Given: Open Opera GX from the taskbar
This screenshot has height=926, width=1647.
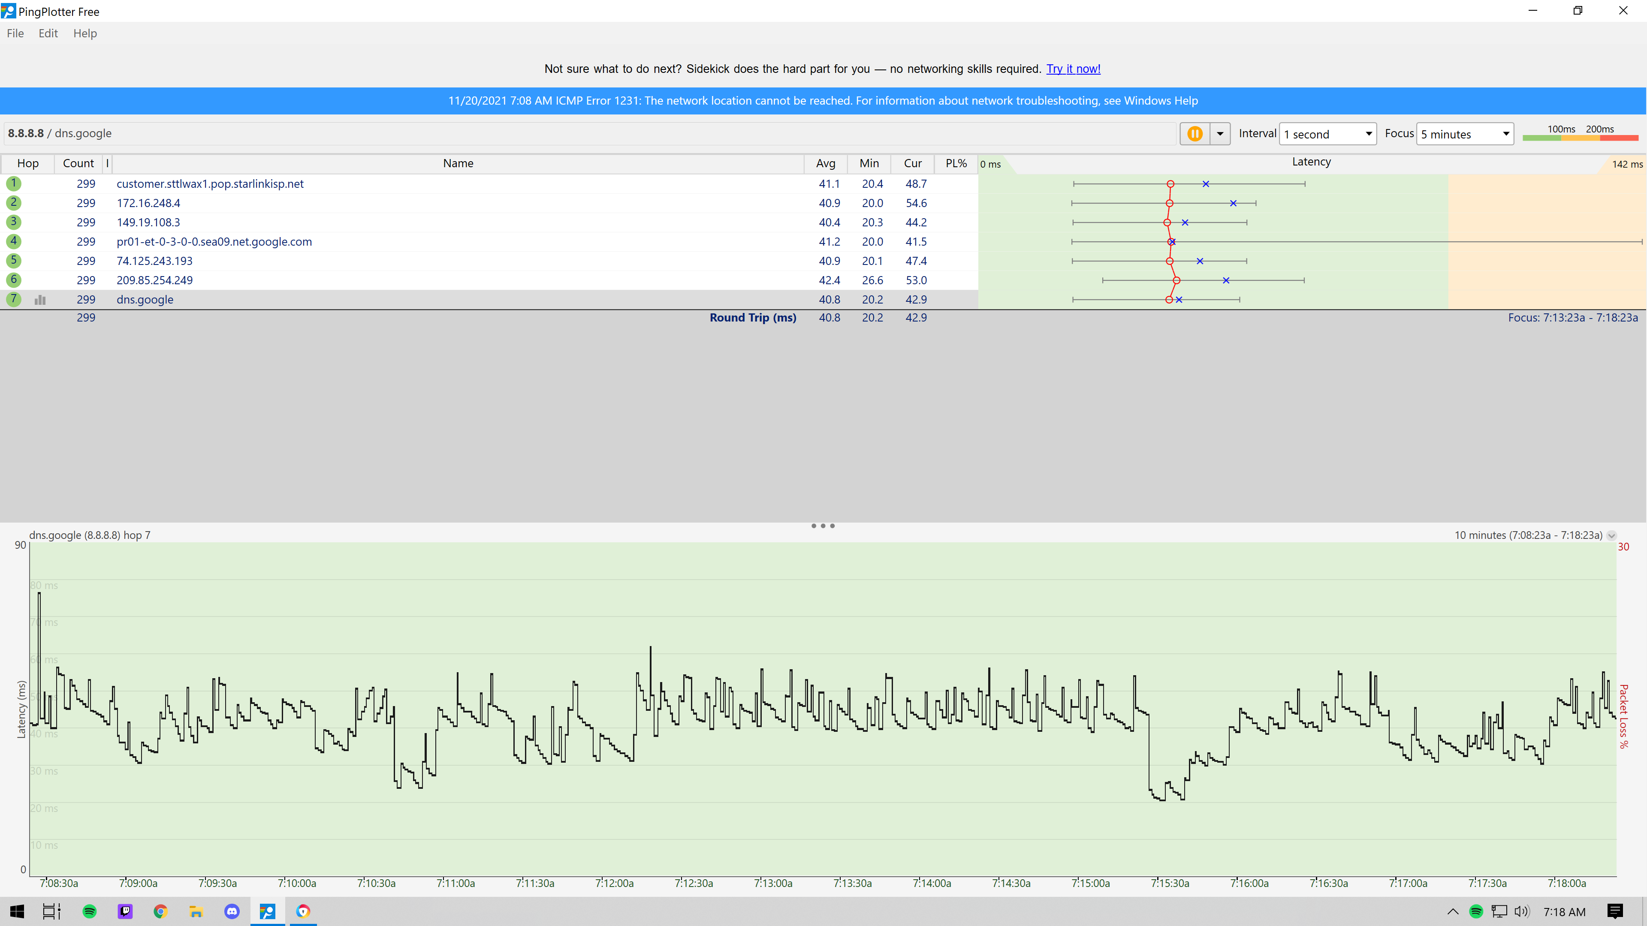Looking at the screenshot, I should (302, 912).
